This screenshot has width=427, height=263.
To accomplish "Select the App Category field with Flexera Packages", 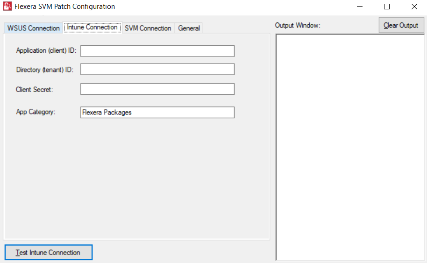I will click(x=157, y=113).
